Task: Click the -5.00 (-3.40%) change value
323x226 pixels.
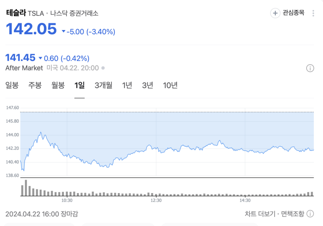Action: tap(91, 32)
